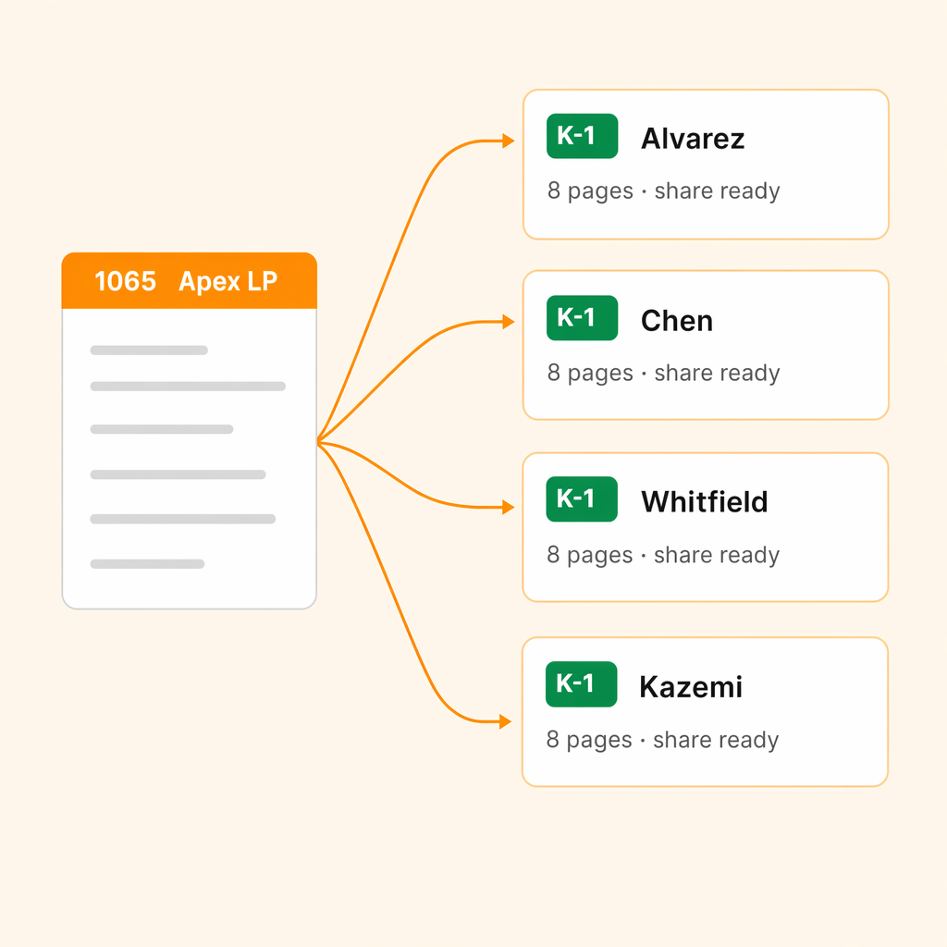This screenshot has width=947, height=947.
Task: Click "8 pages · share ready" under Kazemi
Action: (x=662, y=741)
